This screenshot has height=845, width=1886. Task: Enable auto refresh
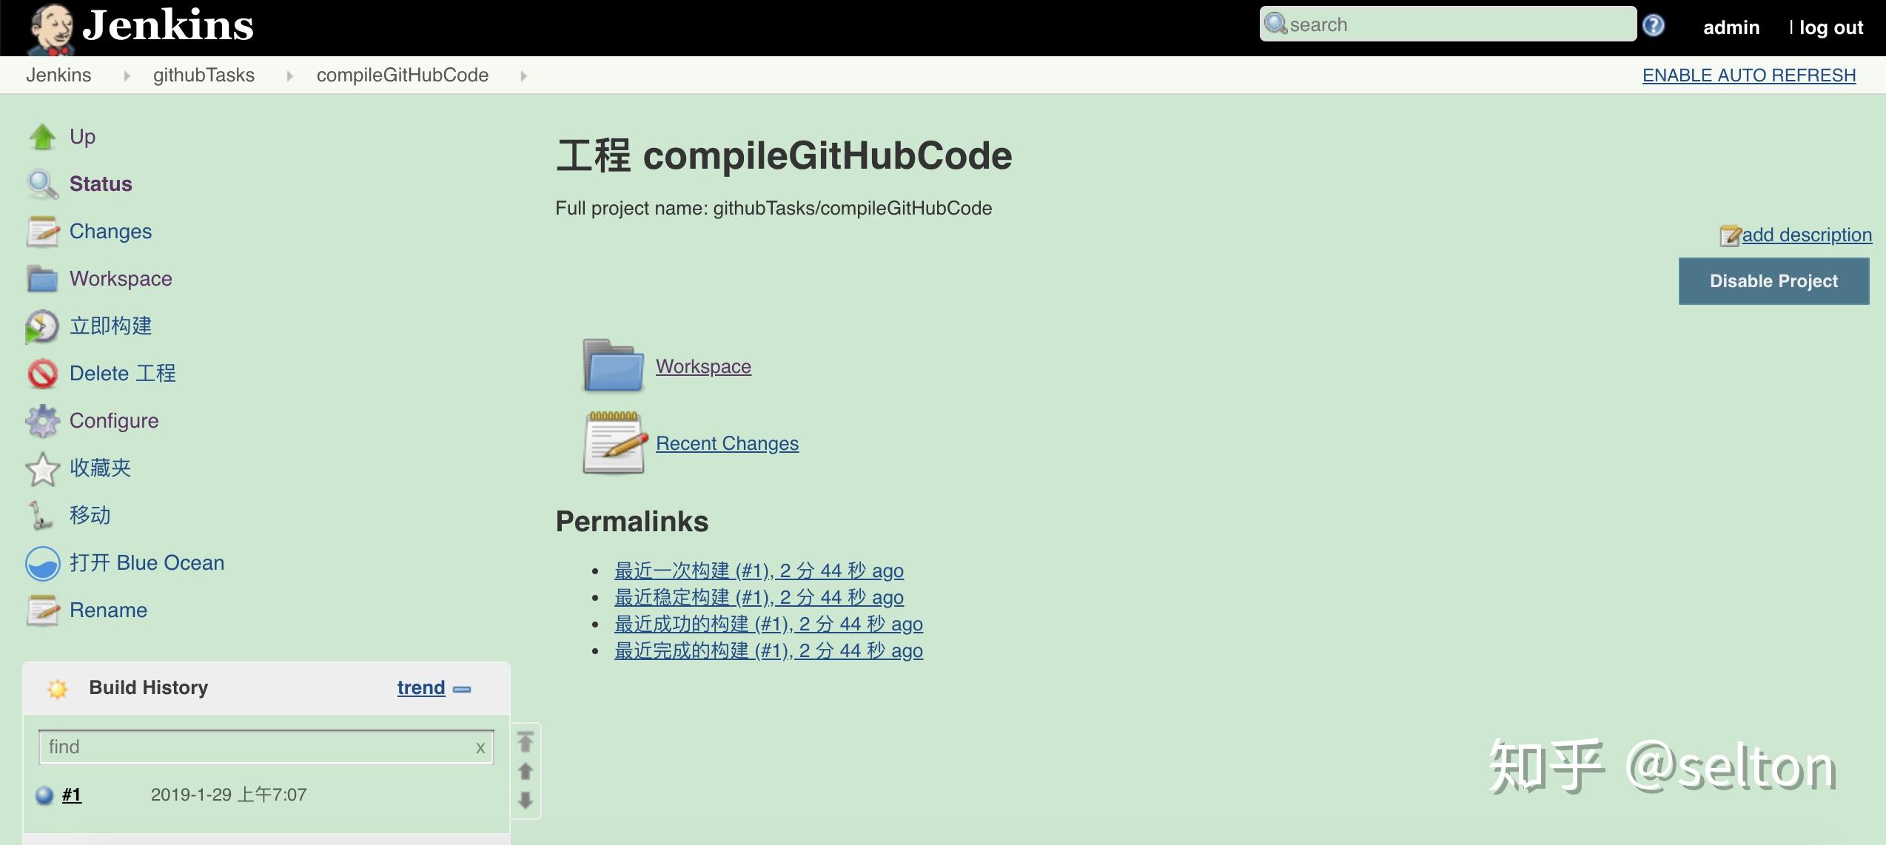tap(1748, 75)
